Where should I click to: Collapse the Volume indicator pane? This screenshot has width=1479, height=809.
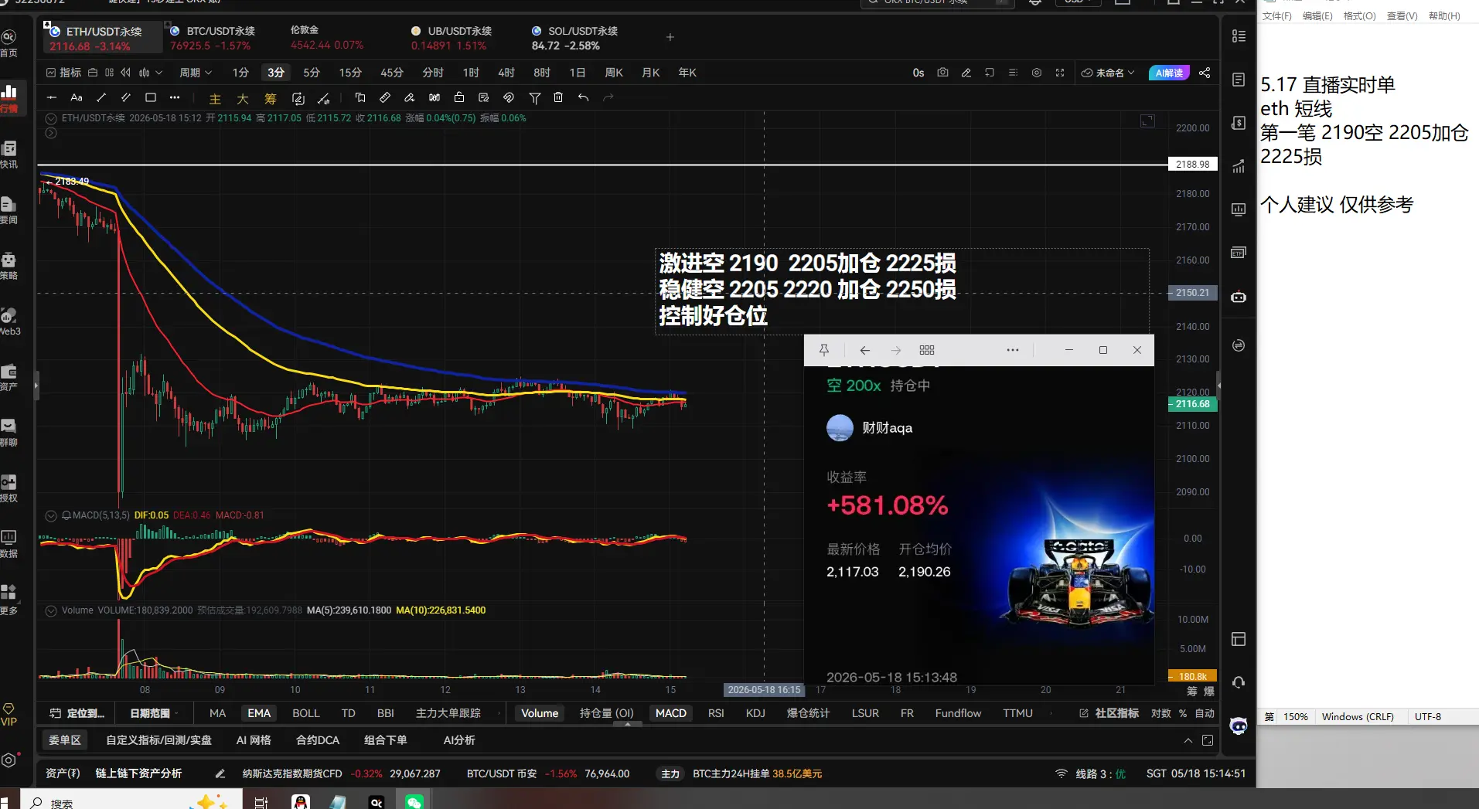pyautogui.click(x=51, y=610)
